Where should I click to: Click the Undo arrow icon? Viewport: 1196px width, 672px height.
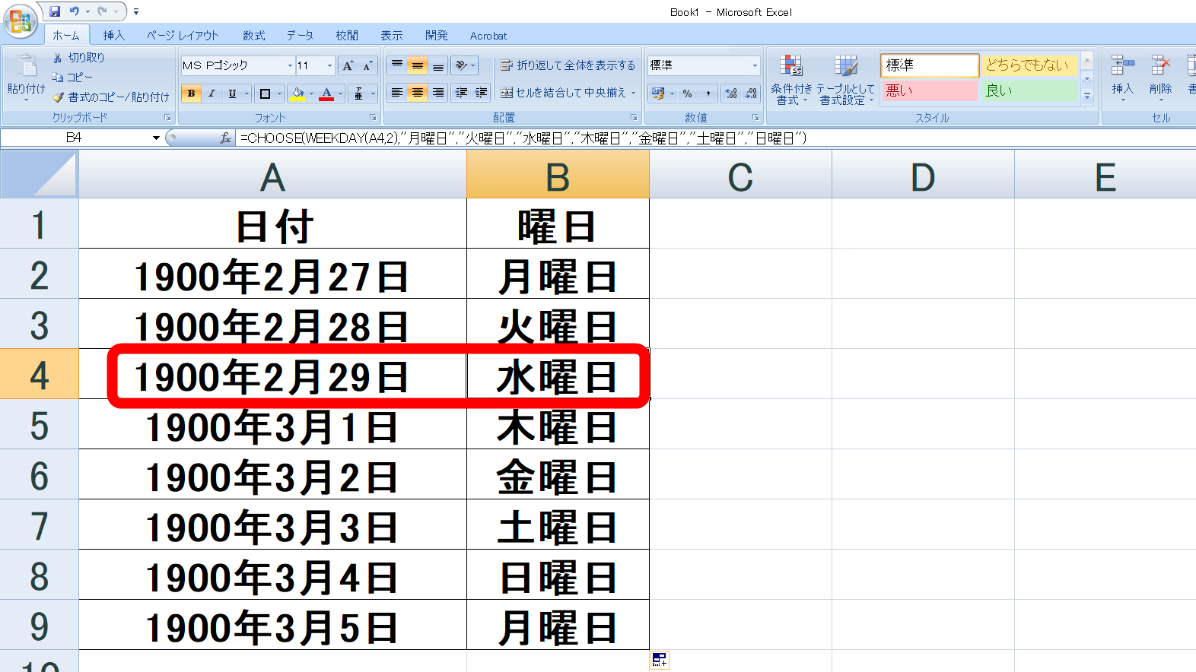tap(75, 11)
